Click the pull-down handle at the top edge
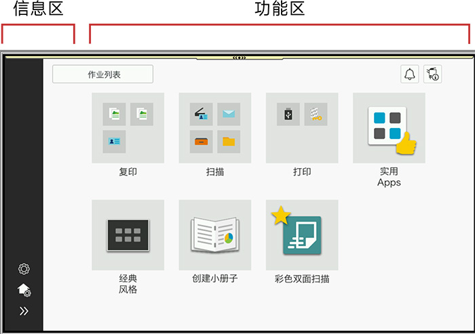475x334 pixels. tap(239, 58)
